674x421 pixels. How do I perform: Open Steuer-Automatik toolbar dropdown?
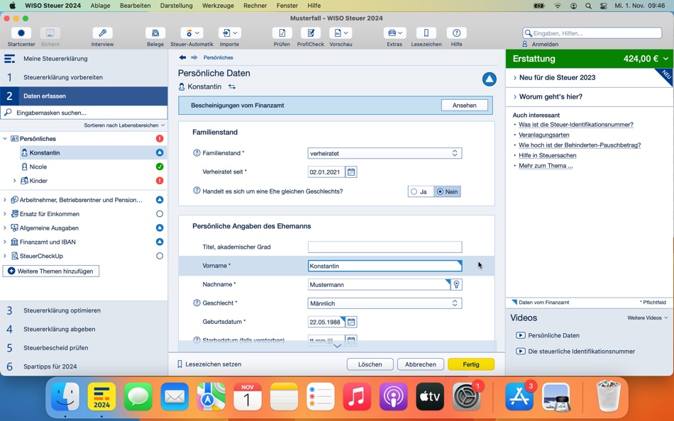point(192,33)
